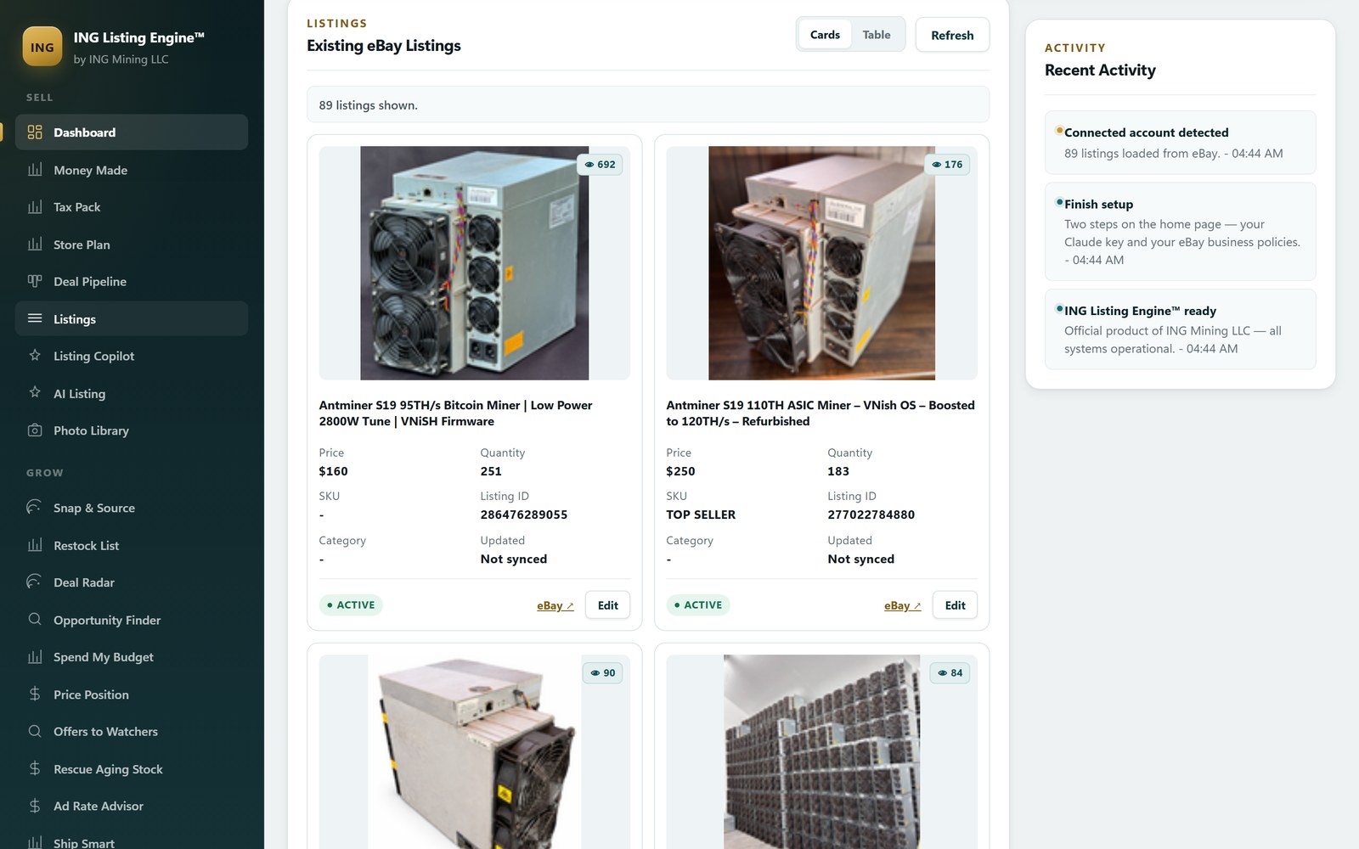Switch to Cards view
This screenshot has width=1359, height=849.
click(x=825, y=35)
